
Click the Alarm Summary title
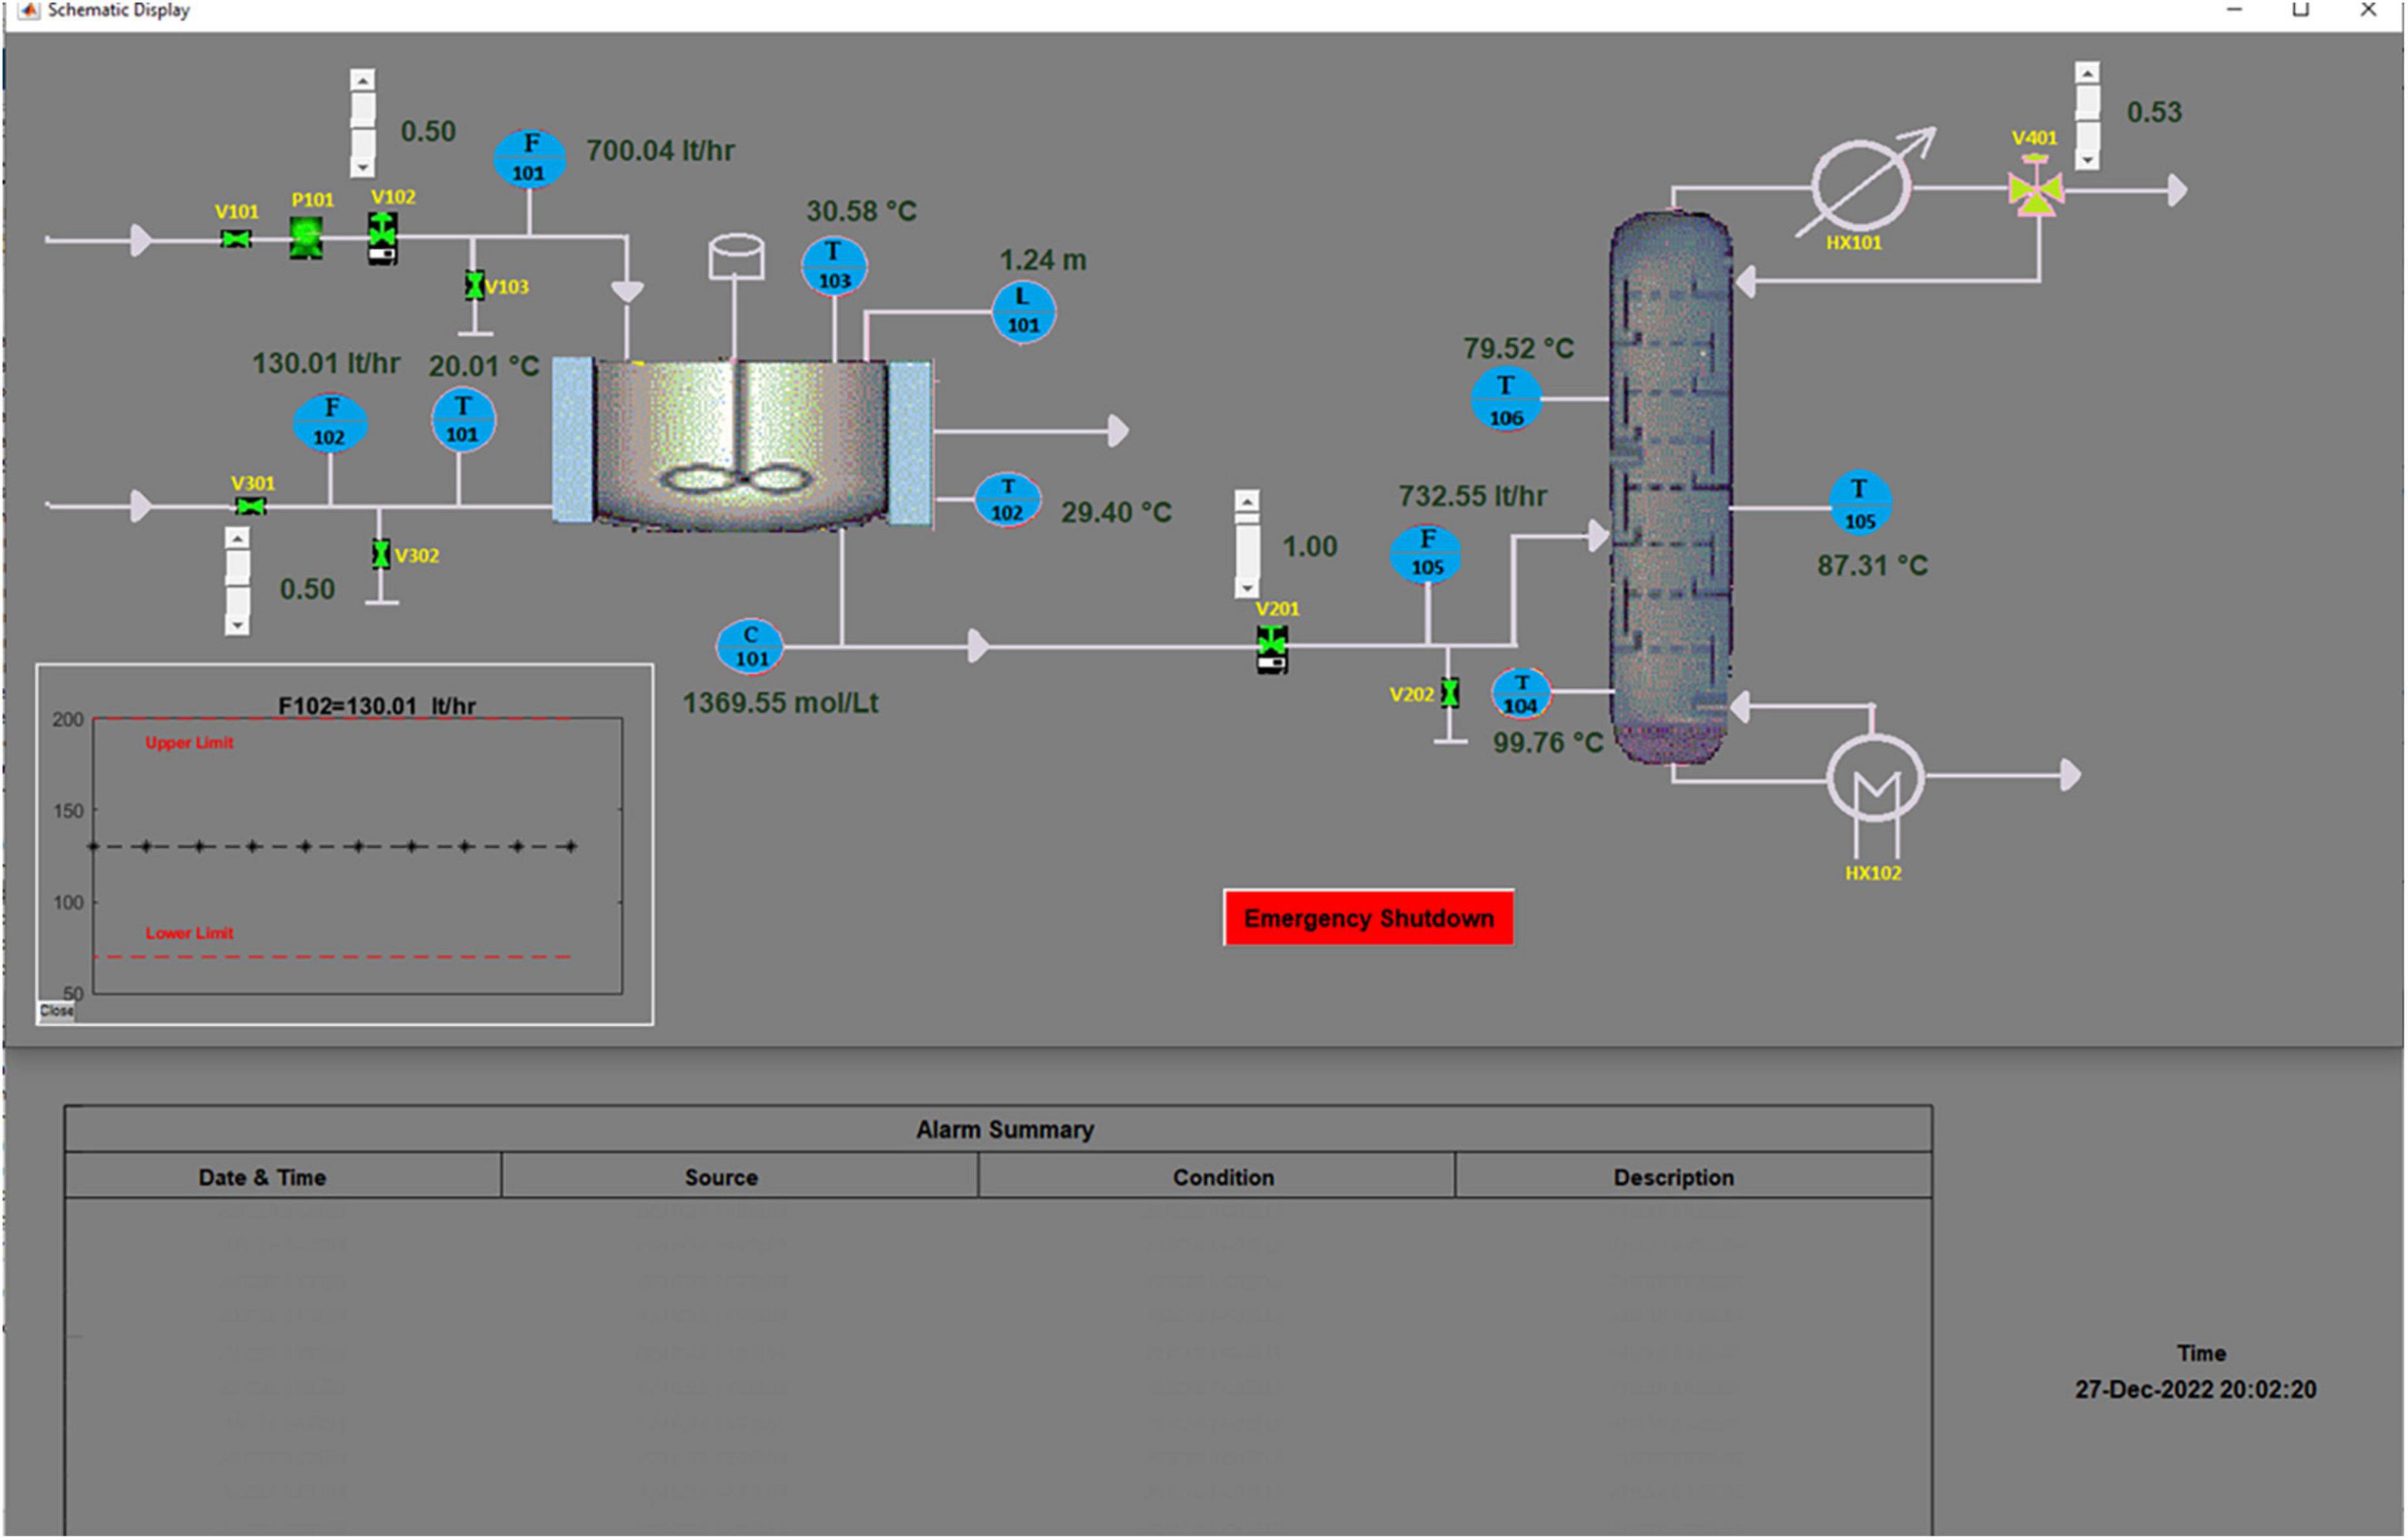(x=1005, y=1129)
